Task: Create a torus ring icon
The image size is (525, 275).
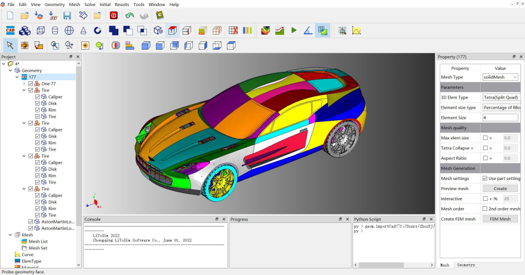Action: (x=97, y=30)
